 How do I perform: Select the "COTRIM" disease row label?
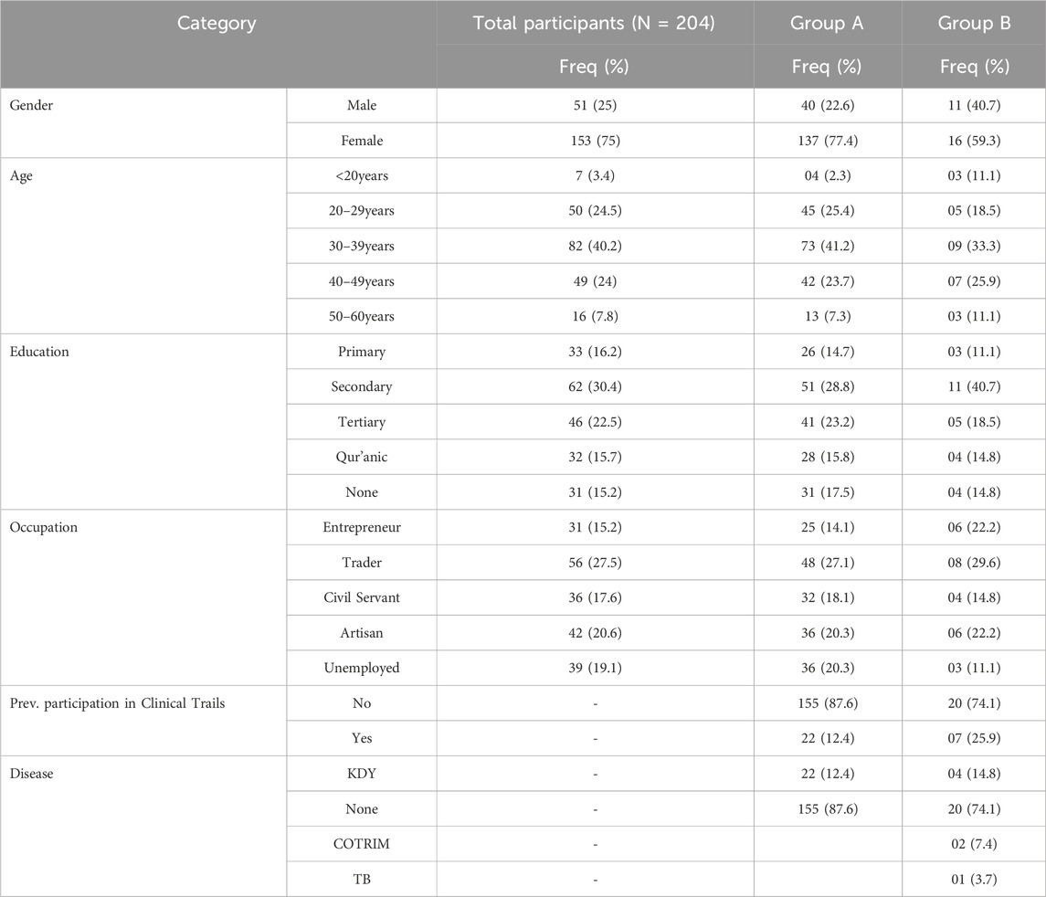(x=361, y=844)
